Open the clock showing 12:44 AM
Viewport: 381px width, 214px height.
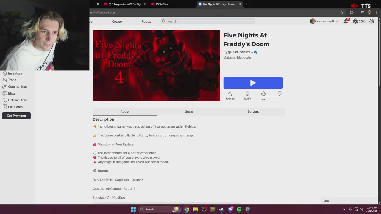tap(372, 209)
